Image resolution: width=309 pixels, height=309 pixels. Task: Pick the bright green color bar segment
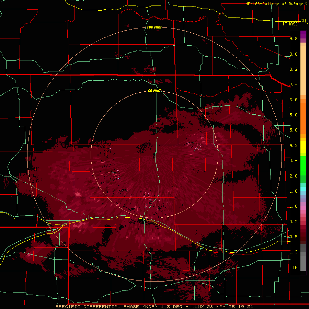[x=303, y=166]
